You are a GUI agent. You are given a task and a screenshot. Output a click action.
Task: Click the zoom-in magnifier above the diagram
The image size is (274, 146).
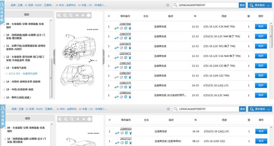[x=59, y=15]
